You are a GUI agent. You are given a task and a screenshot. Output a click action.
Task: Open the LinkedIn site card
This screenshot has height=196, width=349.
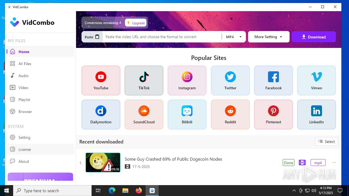[x=317, y=114]
